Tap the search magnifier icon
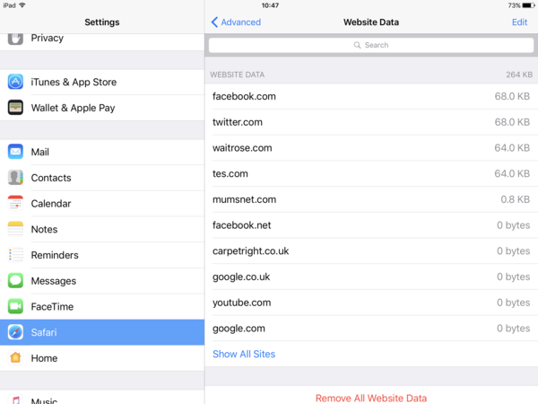538x404 pixels. [357, 45]
